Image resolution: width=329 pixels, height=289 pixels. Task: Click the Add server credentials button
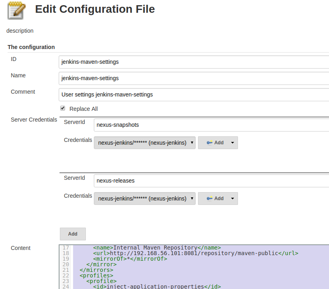[73, 234]
